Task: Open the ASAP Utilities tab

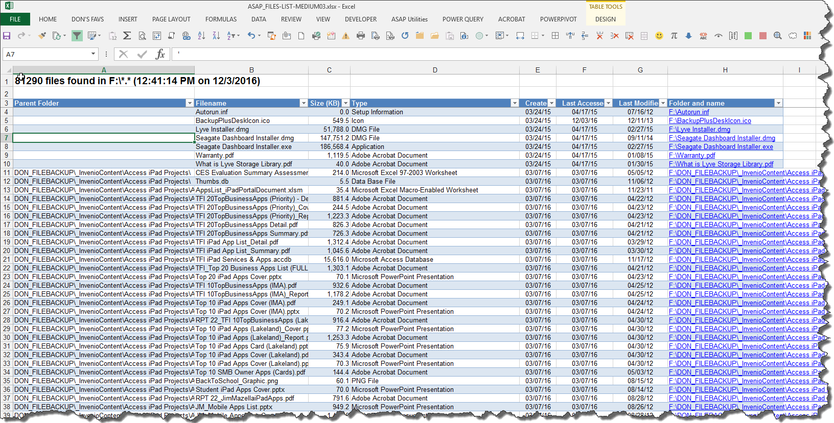Action: click(x=409, y=19)
